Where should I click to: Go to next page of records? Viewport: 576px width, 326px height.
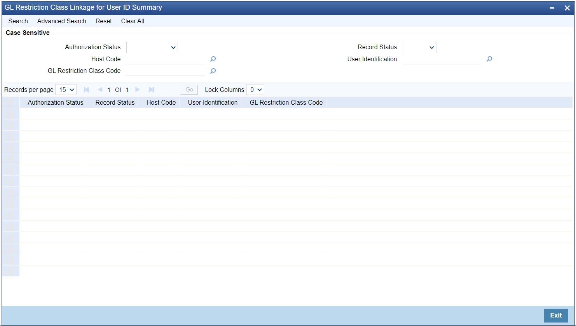[138, 90]
